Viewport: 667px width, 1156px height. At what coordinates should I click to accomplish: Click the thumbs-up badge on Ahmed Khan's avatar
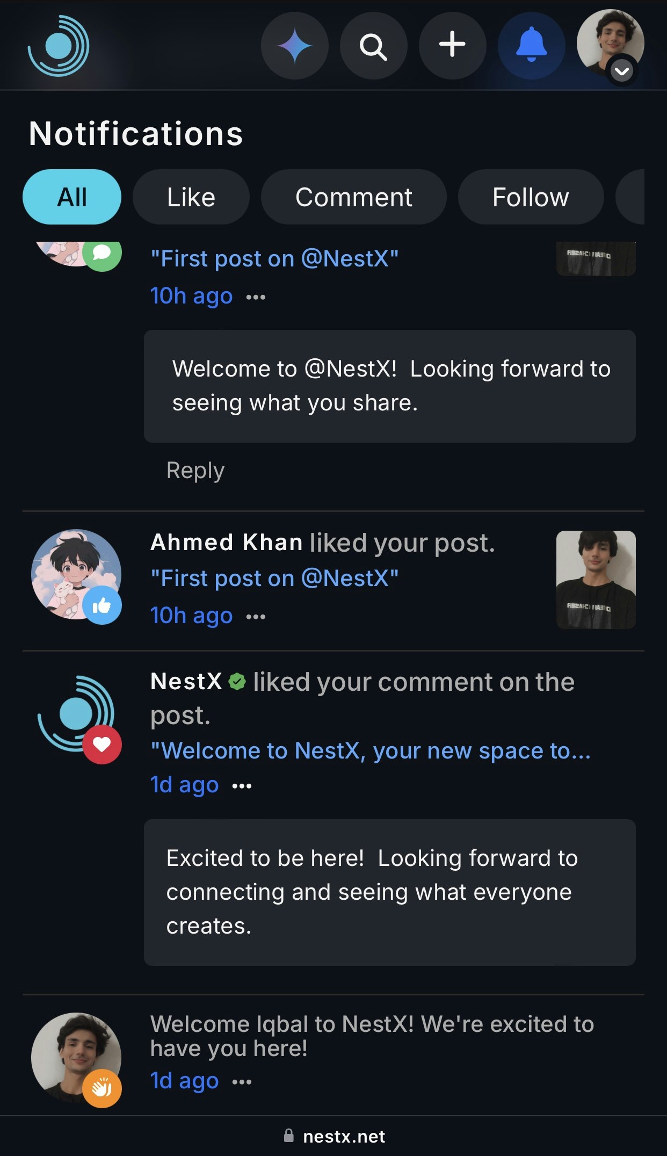click(x=103, y=605)
